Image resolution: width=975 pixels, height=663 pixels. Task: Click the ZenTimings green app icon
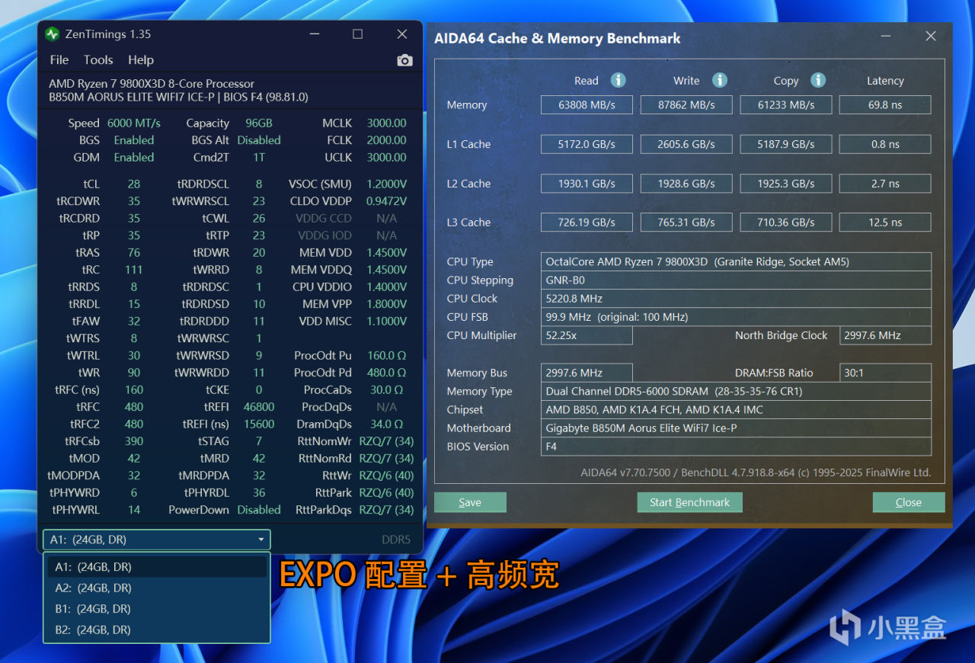point(52,34)
